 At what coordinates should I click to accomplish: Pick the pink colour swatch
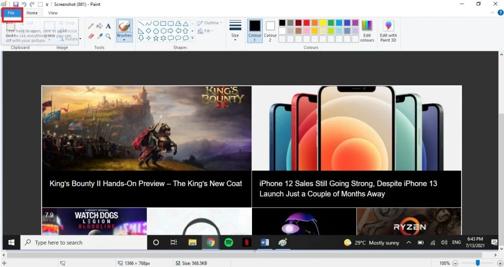(307, 31)
